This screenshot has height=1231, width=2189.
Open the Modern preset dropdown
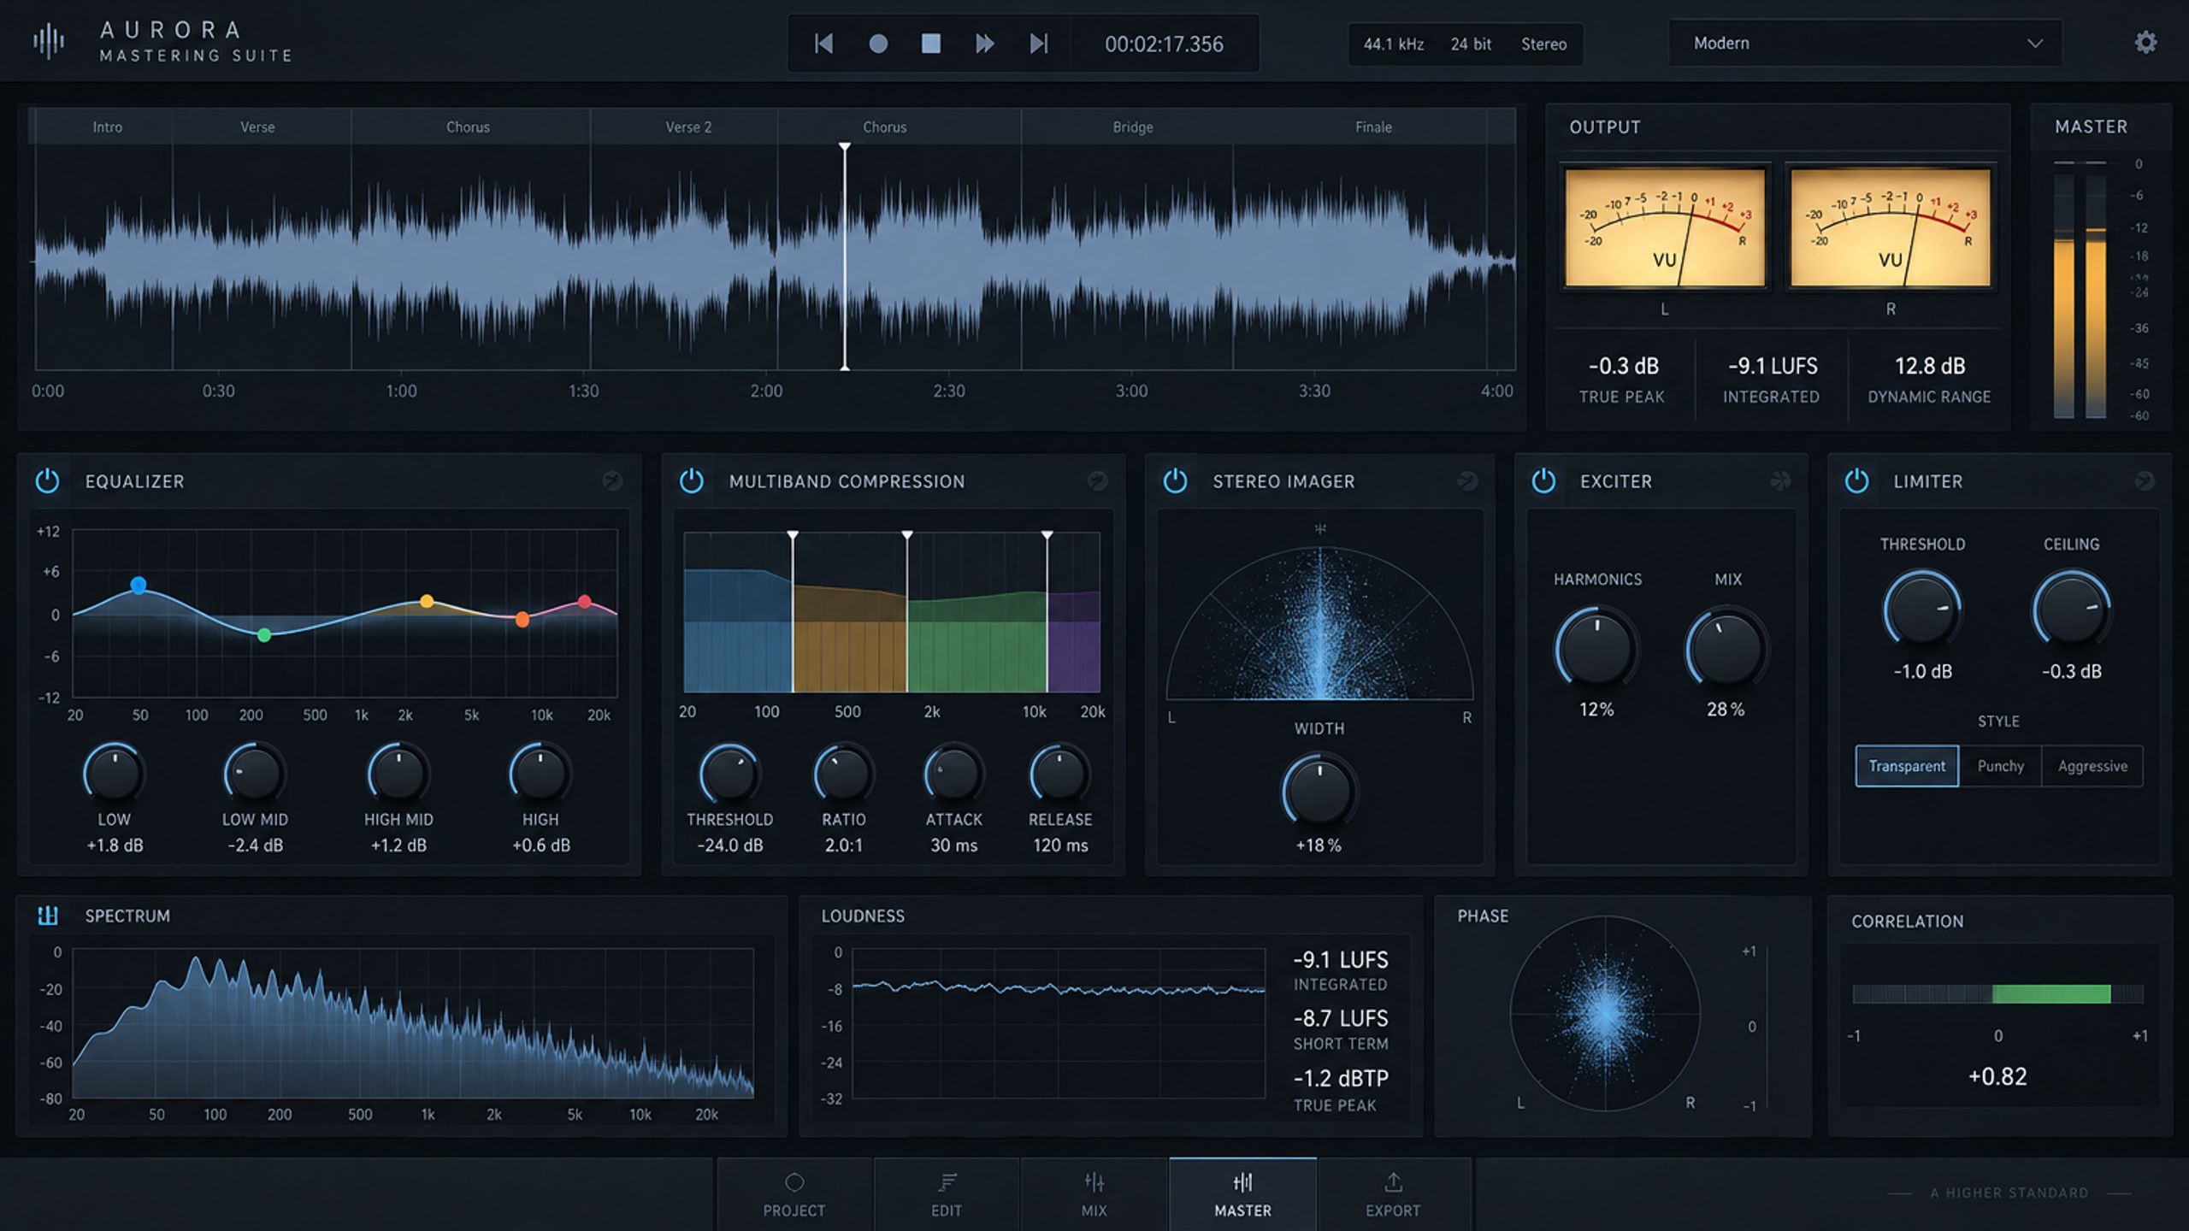1865,44
